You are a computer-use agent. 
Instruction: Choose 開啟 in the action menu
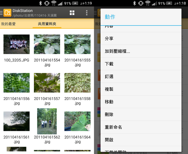tap(141, 140)
